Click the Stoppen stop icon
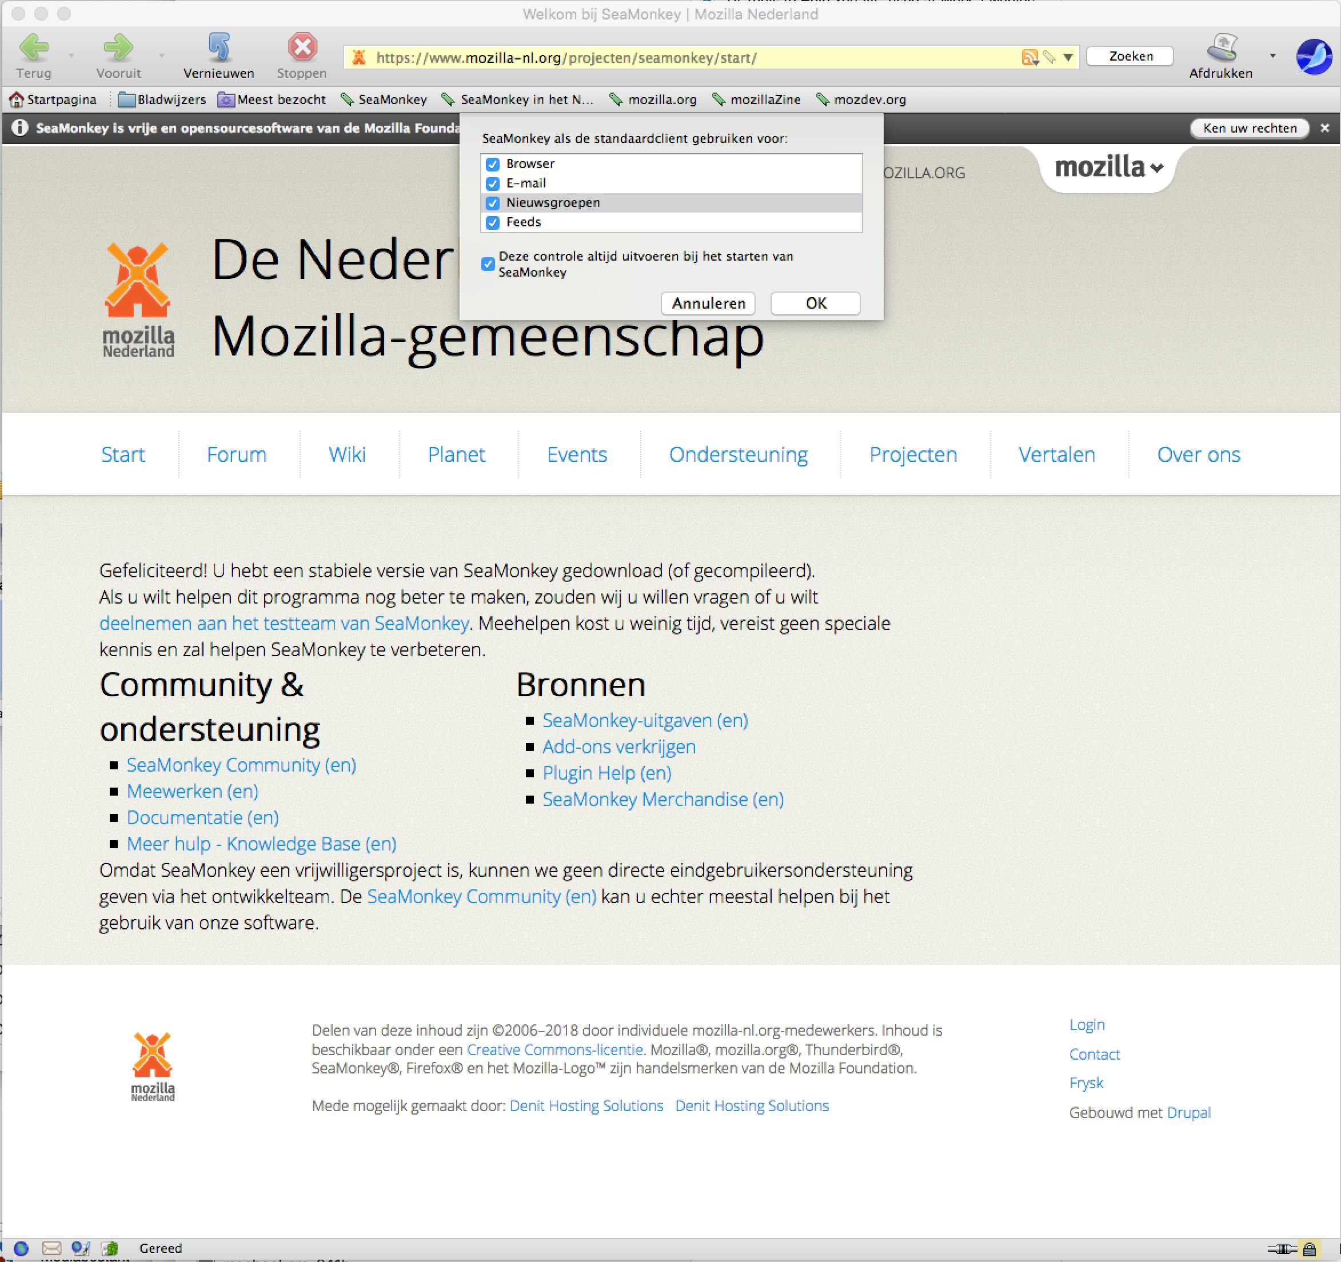1341x1262 pixels. pyautogui.click(x=302, y=46)
